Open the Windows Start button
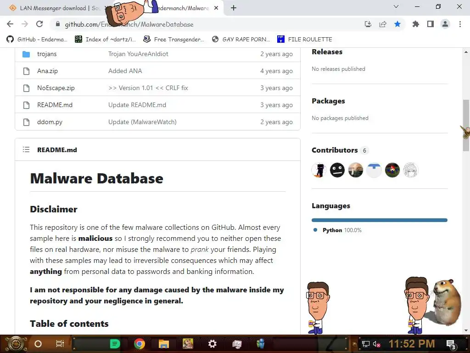The image size is (470, 353). point(16,344)
